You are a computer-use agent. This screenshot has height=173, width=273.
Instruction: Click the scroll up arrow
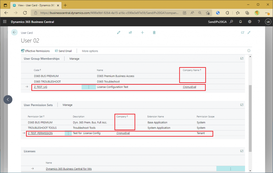click(250, 57)
